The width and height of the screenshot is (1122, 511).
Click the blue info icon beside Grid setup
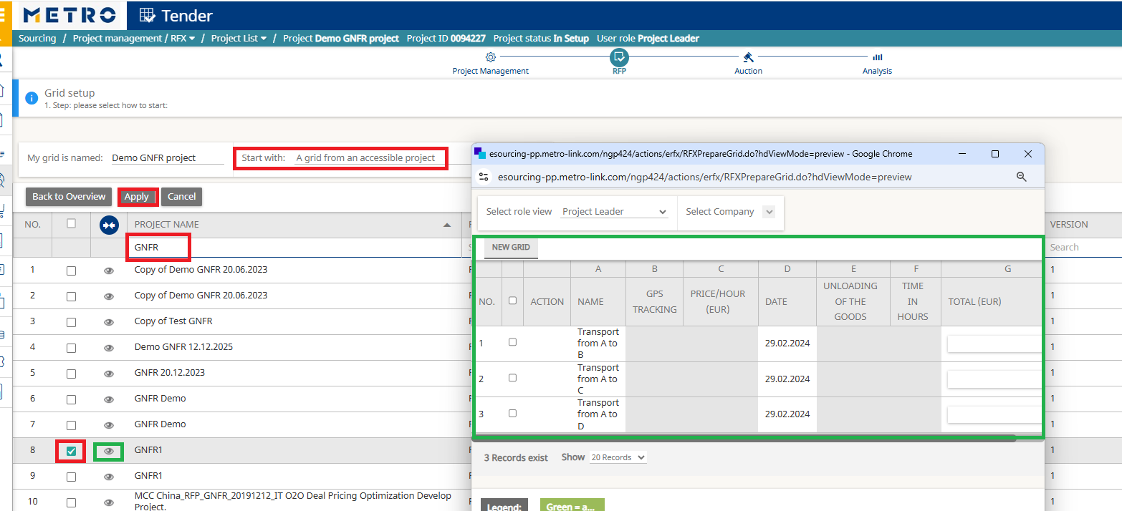[32, 98]
